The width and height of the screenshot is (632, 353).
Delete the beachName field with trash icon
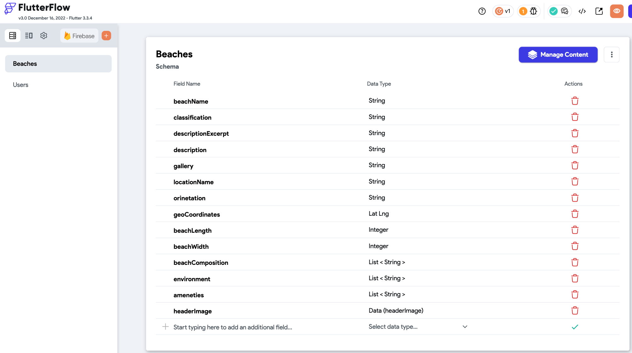point(575,101)
